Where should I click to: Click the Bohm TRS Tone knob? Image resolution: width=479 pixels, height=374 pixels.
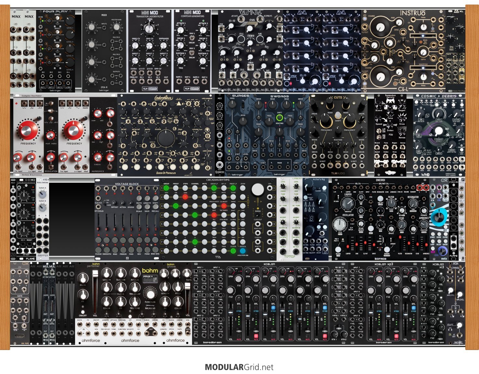135,302
